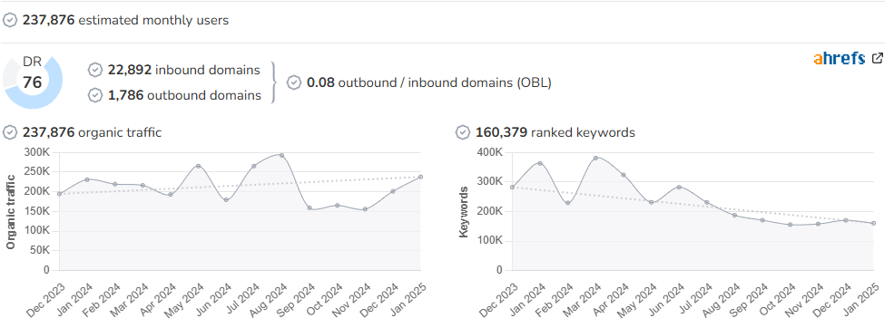Select Aug 2024 peak point on traffic chart

[x=281, y=155]
